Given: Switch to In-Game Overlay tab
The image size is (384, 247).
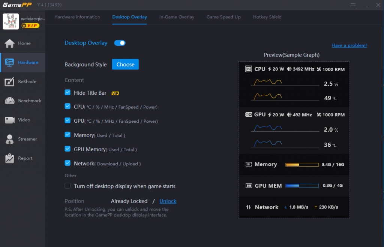Looking at the screenshot, I should 177,17.
